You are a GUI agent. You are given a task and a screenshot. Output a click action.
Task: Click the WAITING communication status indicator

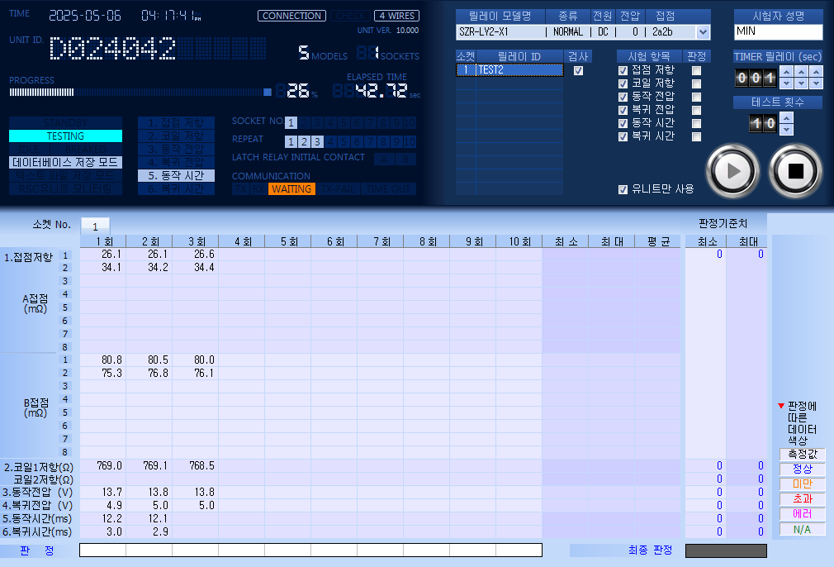pyautogui.click(x=291, y=188)
